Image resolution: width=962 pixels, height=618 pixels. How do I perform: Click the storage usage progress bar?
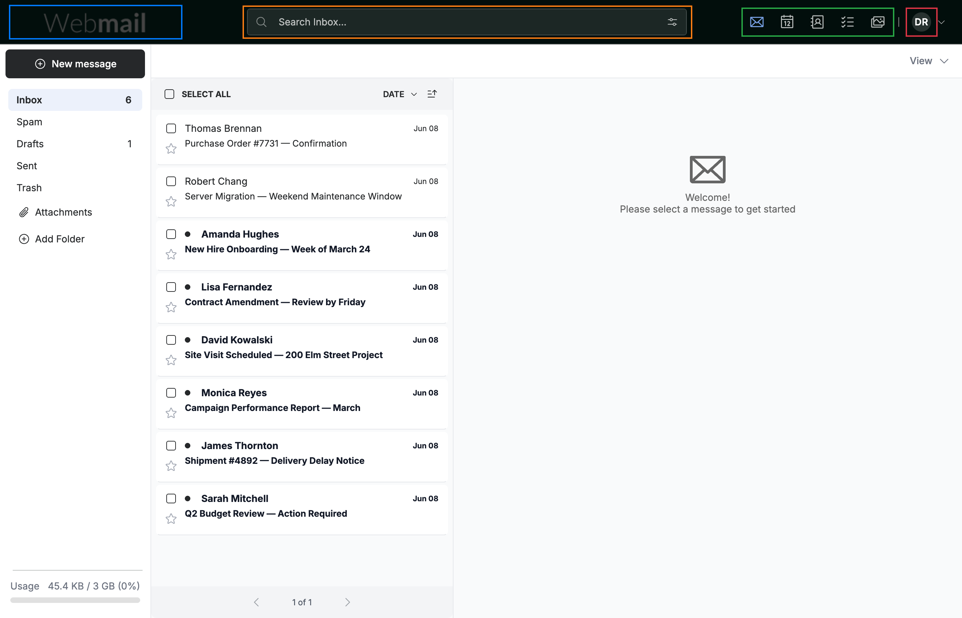(75, 600)
